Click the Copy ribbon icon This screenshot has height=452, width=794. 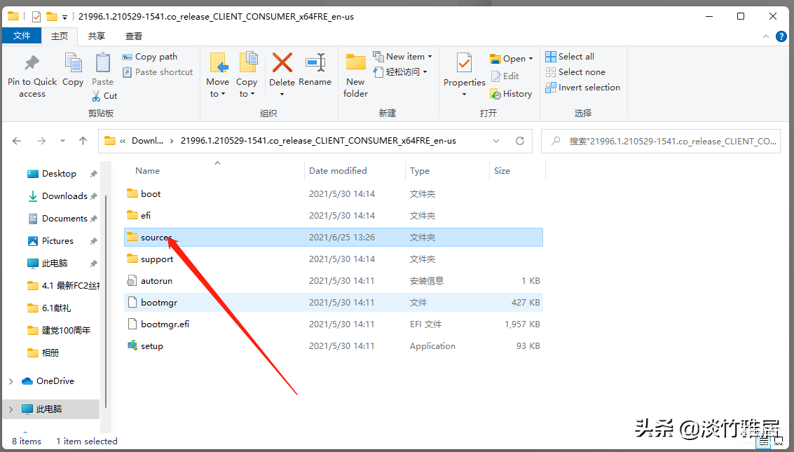coord(73,63)
